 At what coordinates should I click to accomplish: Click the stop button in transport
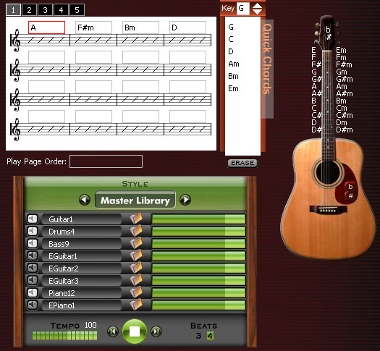pos(135,331)
